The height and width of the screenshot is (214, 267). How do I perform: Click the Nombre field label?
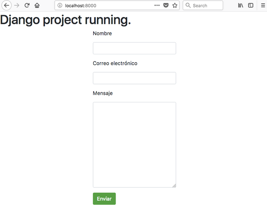(x=102, y=33)
